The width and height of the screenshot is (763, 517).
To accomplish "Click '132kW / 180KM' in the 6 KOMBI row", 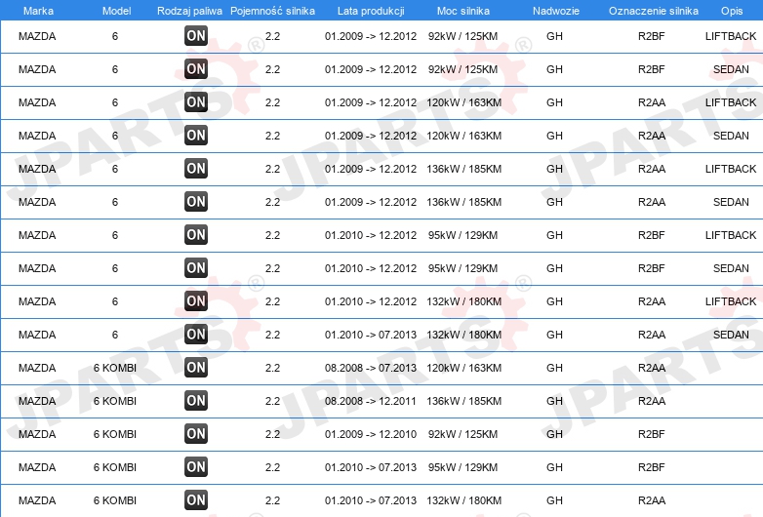I will coord(463,500).
